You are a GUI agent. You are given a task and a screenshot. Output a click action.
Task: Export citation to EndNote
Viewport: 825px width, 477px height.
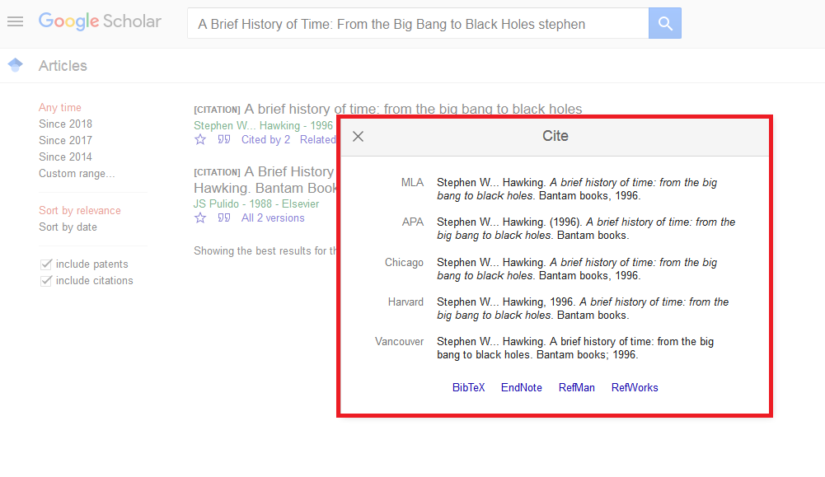click(x=522, y=387)
